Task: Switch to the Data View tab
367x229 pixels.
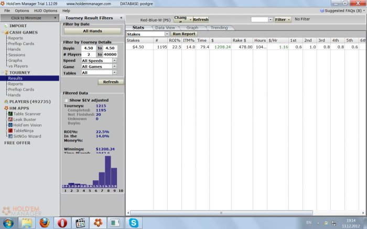Action: click(x=165, y=27)
